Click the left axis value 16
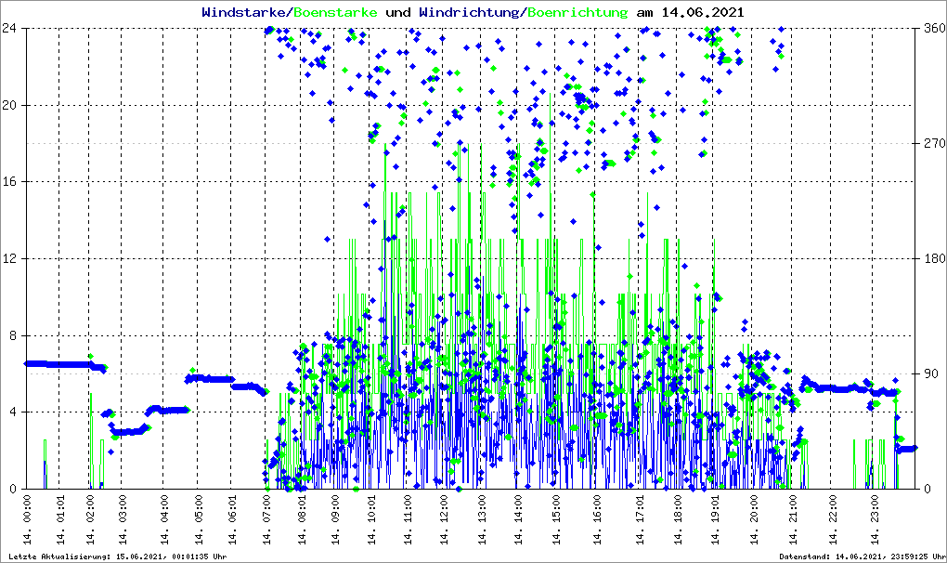Viewport: 947px width, 563px height. (8, 182)
